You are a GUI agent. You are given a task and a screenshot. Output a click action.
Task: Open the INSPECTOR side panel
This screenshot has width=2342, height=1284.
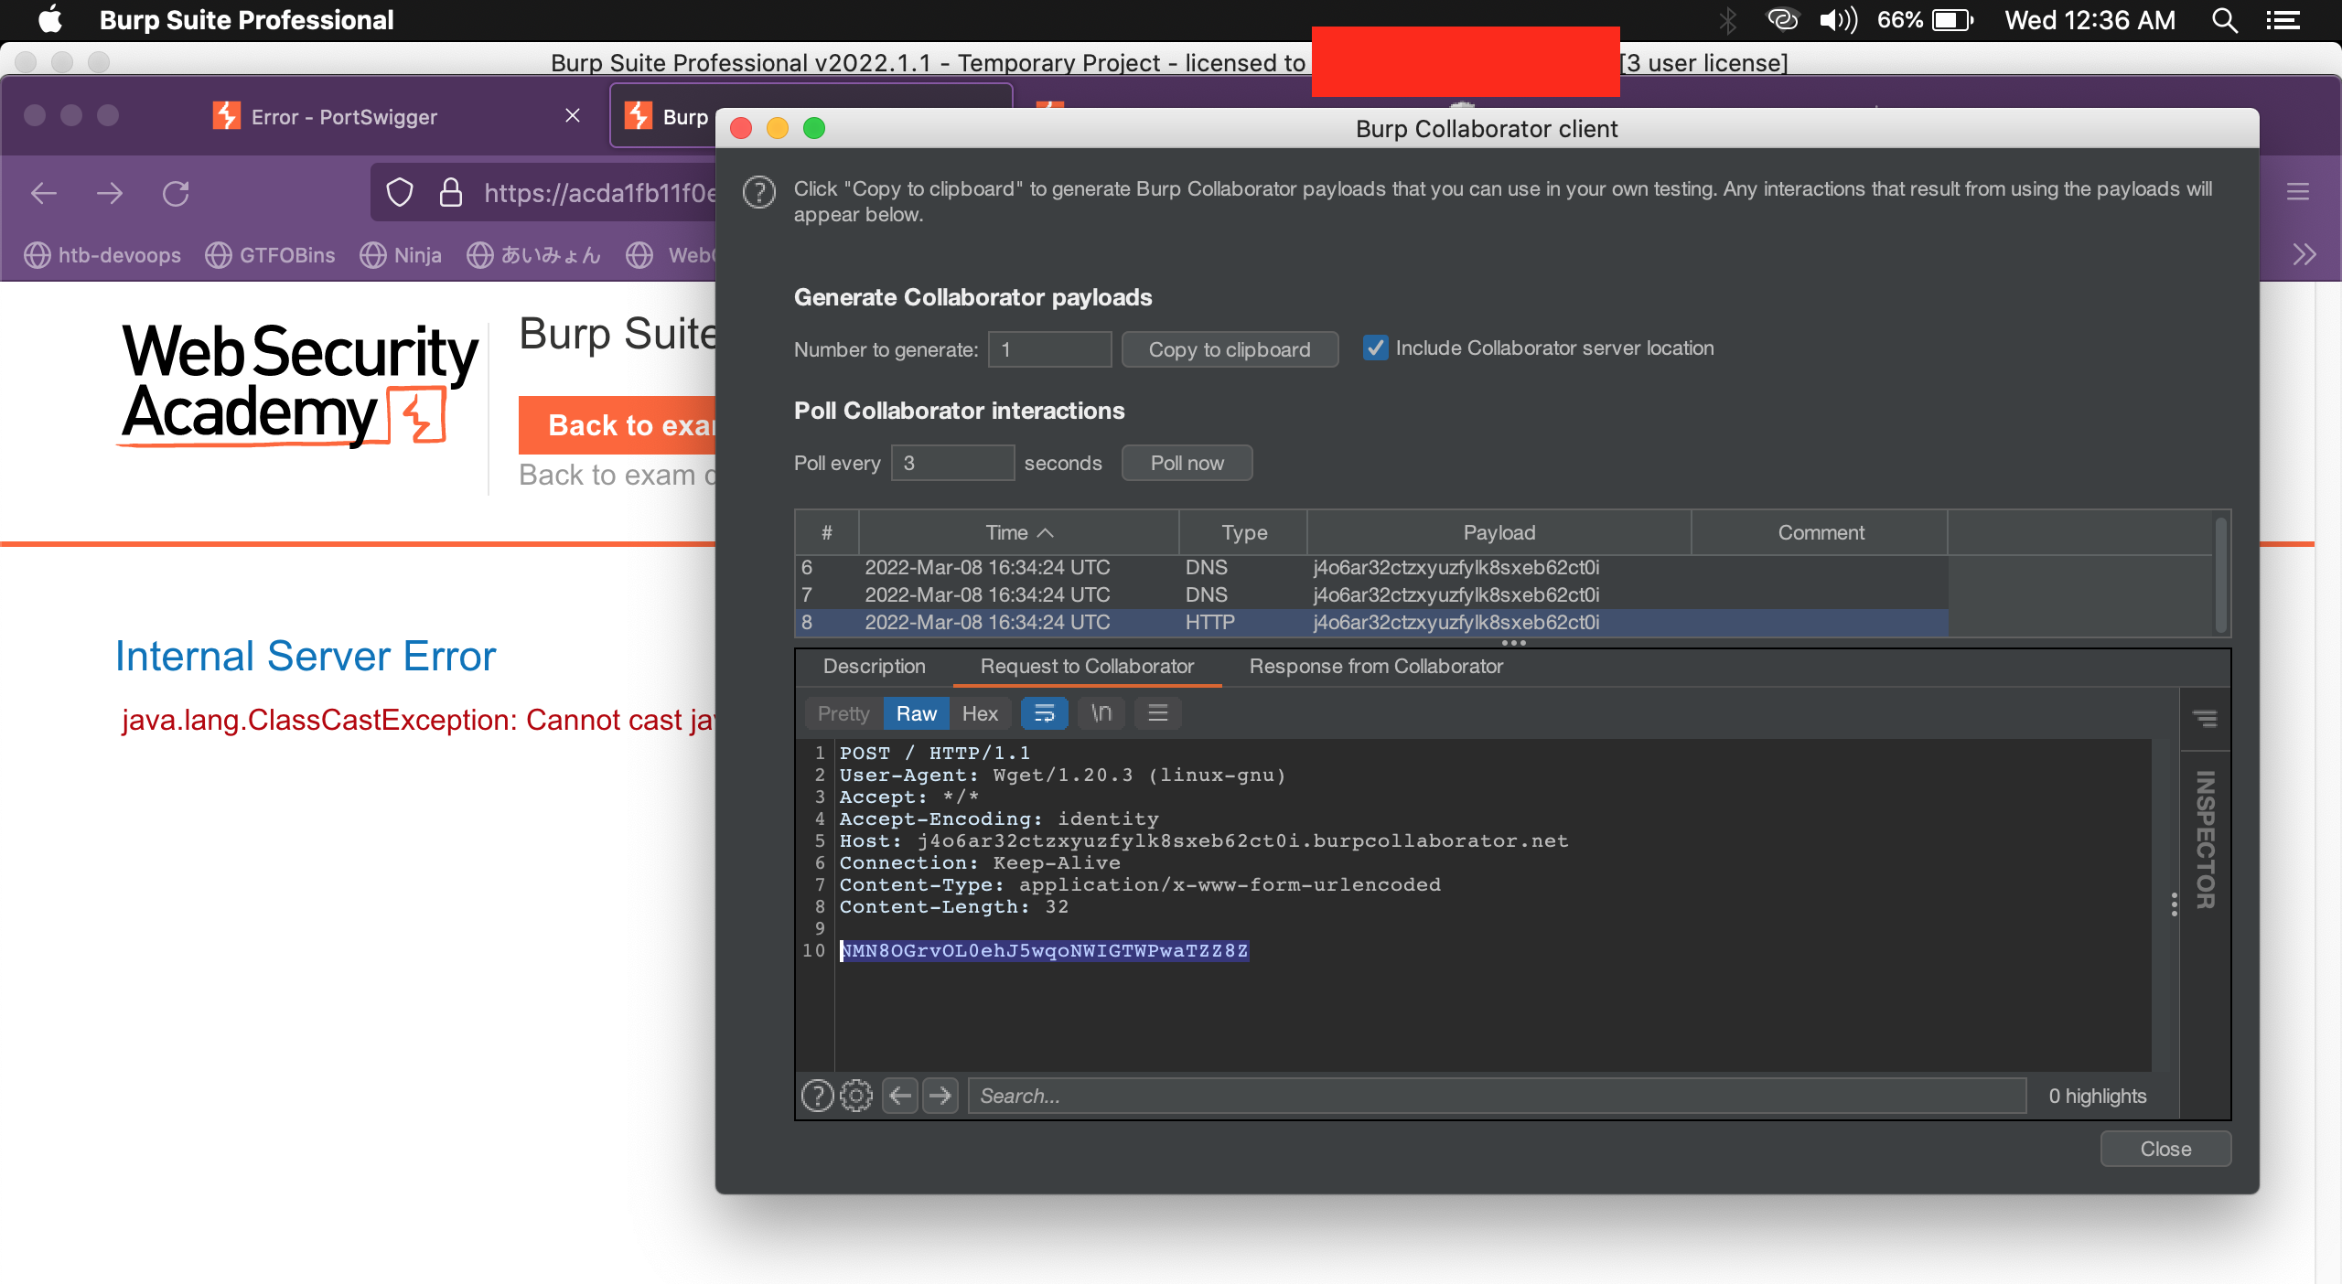(x=2206, y=840)
